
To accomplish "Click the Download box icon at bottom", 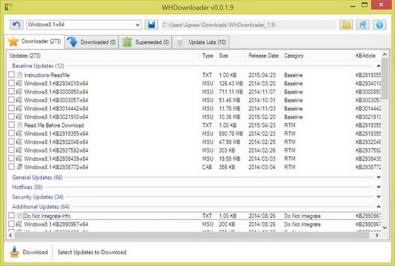I will pos(14,252).
